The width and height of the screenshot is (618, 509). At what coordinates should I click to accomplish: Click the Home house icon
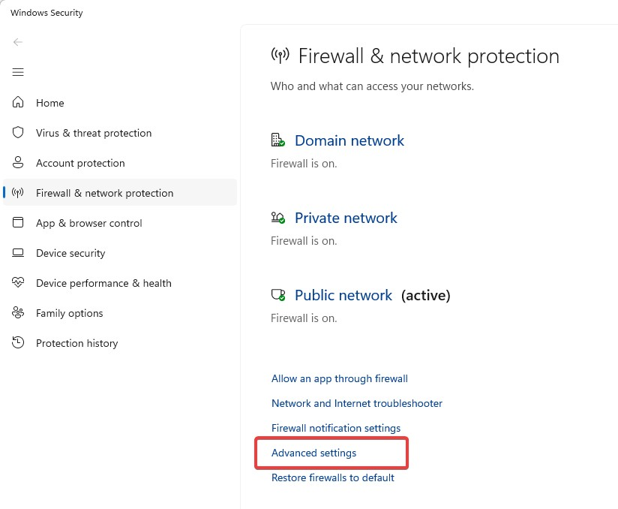pos(18,102)
